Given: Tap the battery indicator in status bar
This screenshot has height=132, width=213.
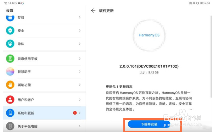Looking at the screenshot, I should [202, 3].
